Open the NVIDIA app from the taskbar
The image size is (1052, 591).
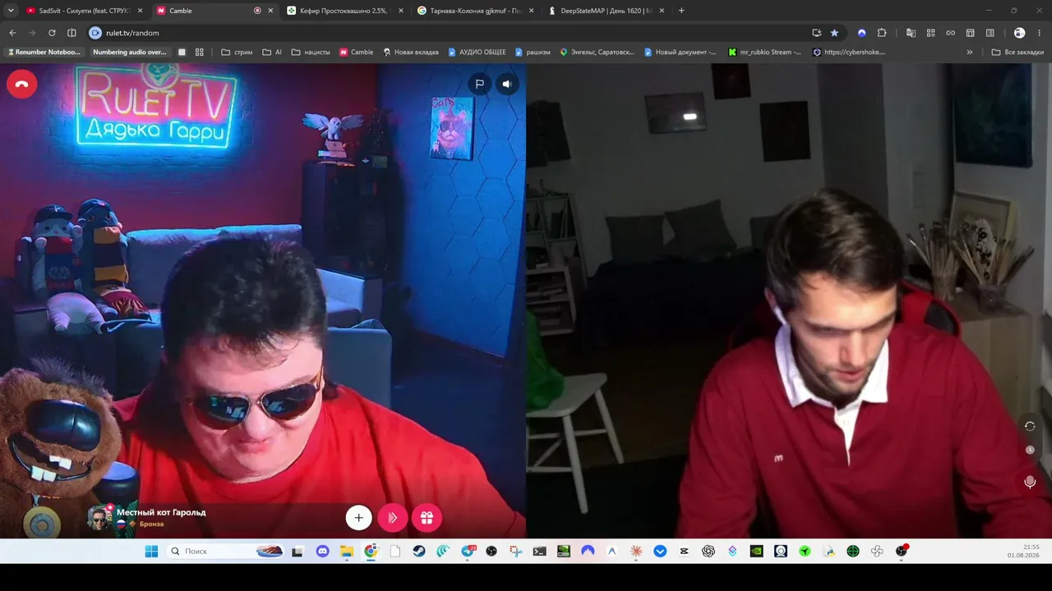pyautogui.click(x=756, y=551)
